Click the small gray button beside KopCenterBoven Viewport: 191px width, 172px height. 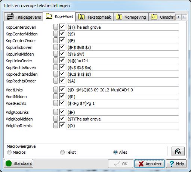tap(56, 27)
